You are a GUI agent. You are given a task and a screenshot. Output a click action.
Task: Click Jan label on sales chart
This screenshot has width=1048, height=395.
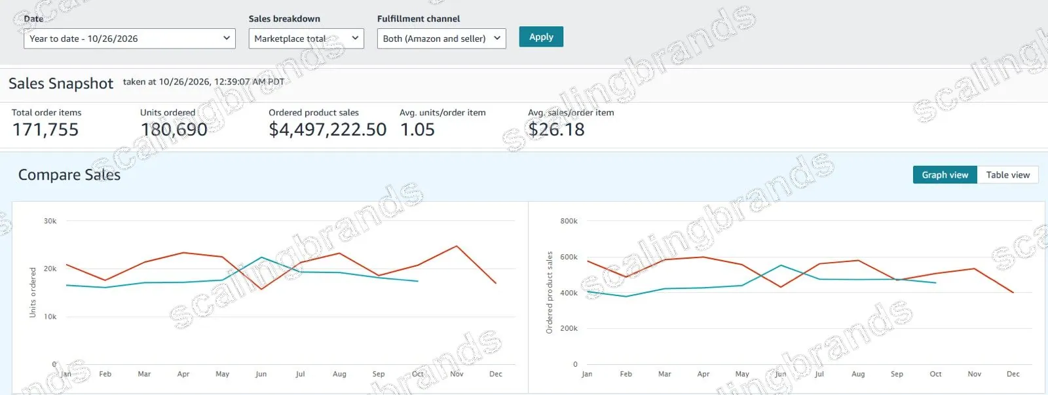(587, 374)
